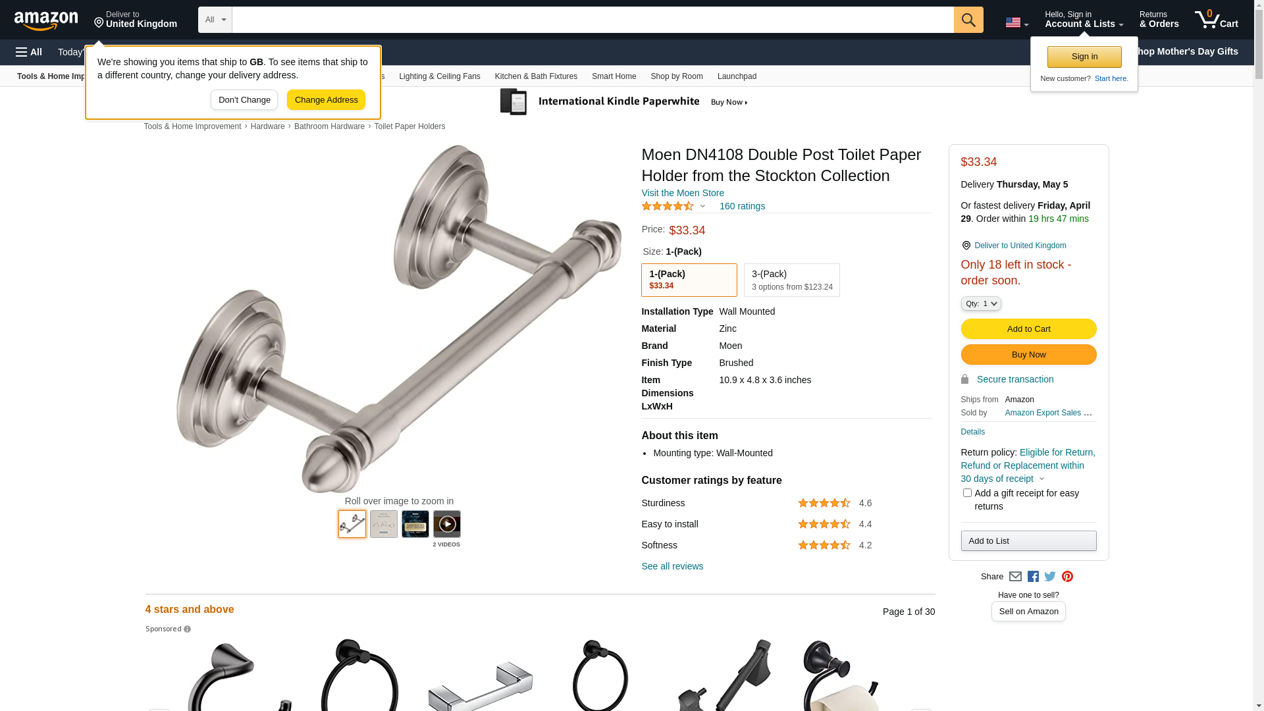Open the All hamburger menu
1264x711 pixels.
pyautogui.click(x=29, y=52)
